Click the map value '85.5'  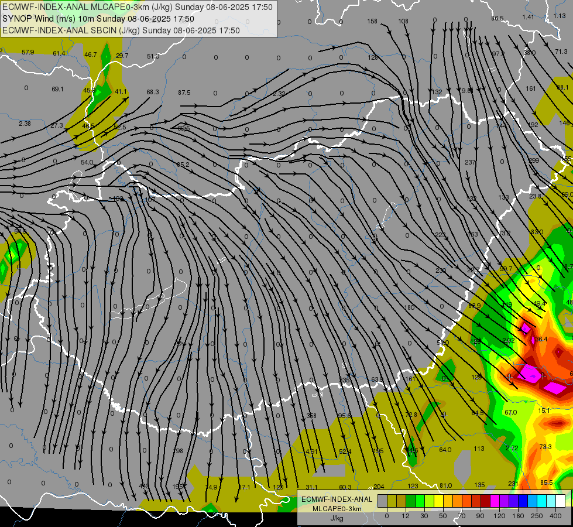[546, 482]
